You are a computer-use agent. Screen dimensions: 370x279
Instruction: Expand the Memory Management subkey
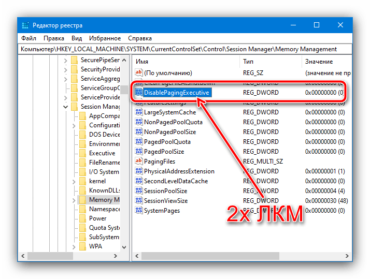pyautogui.click(x=74, y=200)
